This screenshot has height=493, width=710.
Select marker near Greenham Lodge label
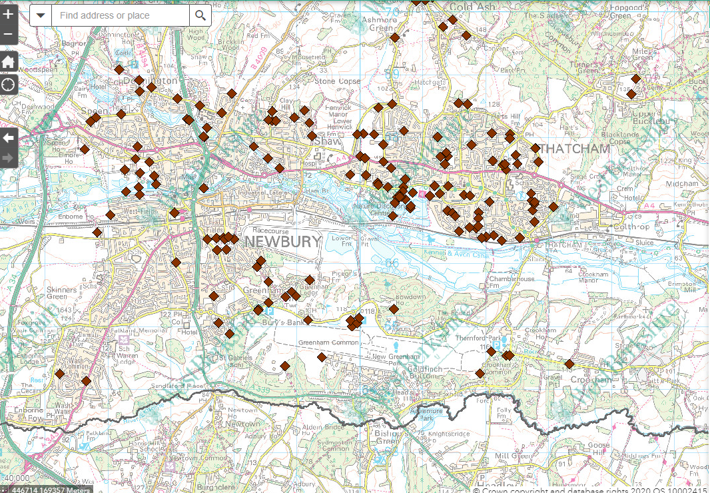[x=310, y=280]
